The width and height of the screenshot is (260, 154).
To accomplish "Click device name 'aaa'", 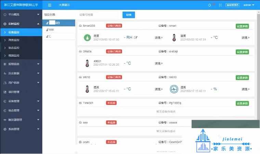I will [x=85, y=123].
